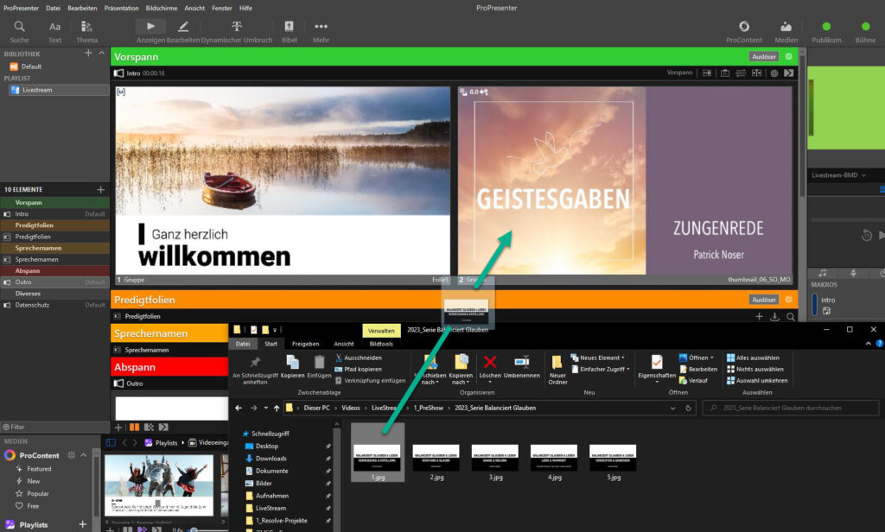Open ProContent from the top toolbar
This screenshot has height=532, width=885.
[744, 31]
